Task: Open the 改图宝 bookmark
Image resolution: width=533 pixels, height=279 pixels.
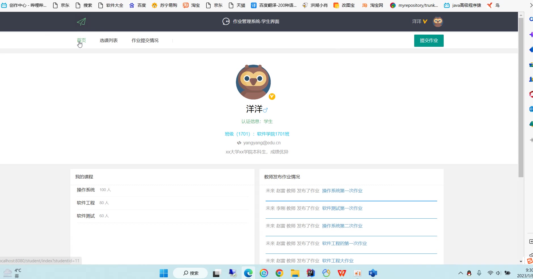Action: [344, 5]
